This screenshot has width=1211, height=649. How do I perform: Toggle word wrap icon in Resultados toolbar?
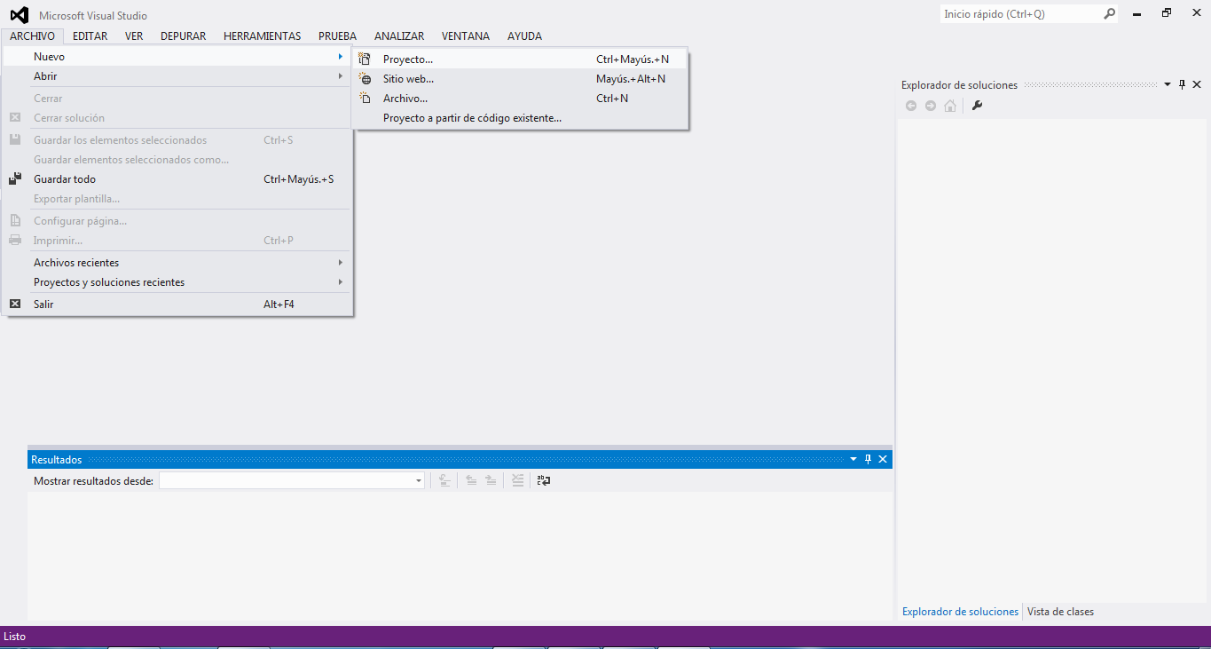(544, 480)
